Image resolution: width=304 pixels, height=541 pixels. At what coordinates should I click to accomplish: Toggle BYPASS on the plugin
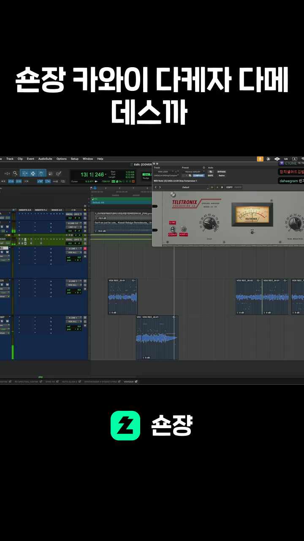[x=221, y=172]
